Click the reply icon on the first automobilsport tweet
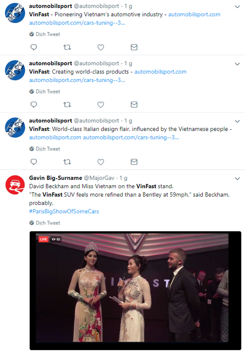Screen dimensions: 245x353 34,47
